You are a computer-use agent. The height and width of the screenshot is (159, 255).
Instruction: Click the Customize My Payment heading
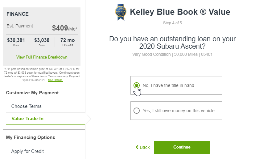32,93
